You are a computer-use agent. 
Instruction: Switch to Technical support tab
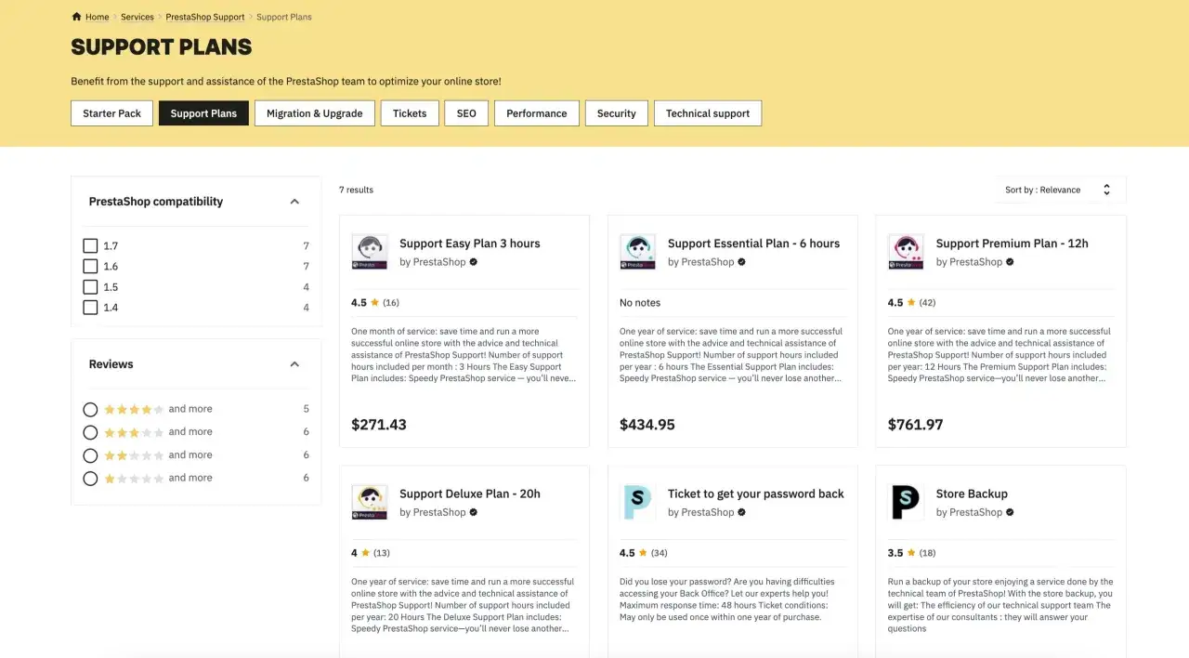708,113
